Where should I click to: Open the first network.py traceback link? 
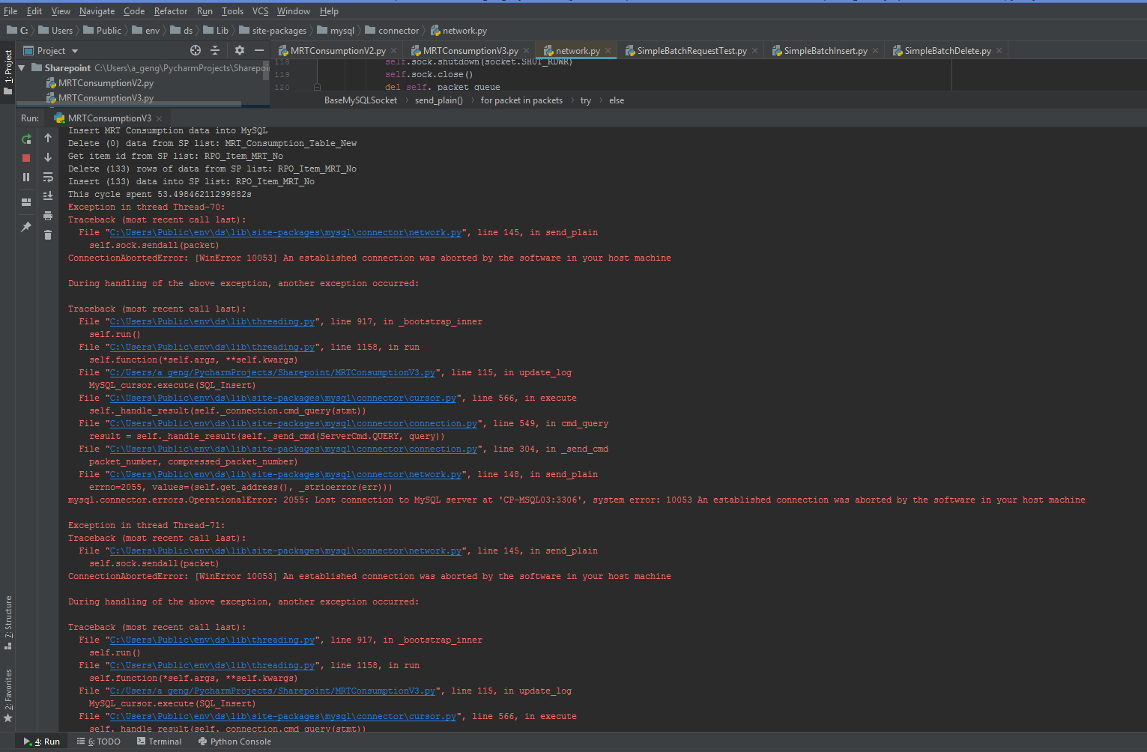coord(285,233)
